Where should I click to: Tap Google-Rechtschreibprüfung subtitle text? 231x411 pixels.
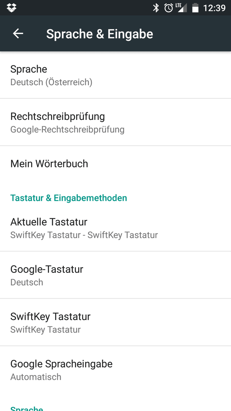[x=67, y=129]
